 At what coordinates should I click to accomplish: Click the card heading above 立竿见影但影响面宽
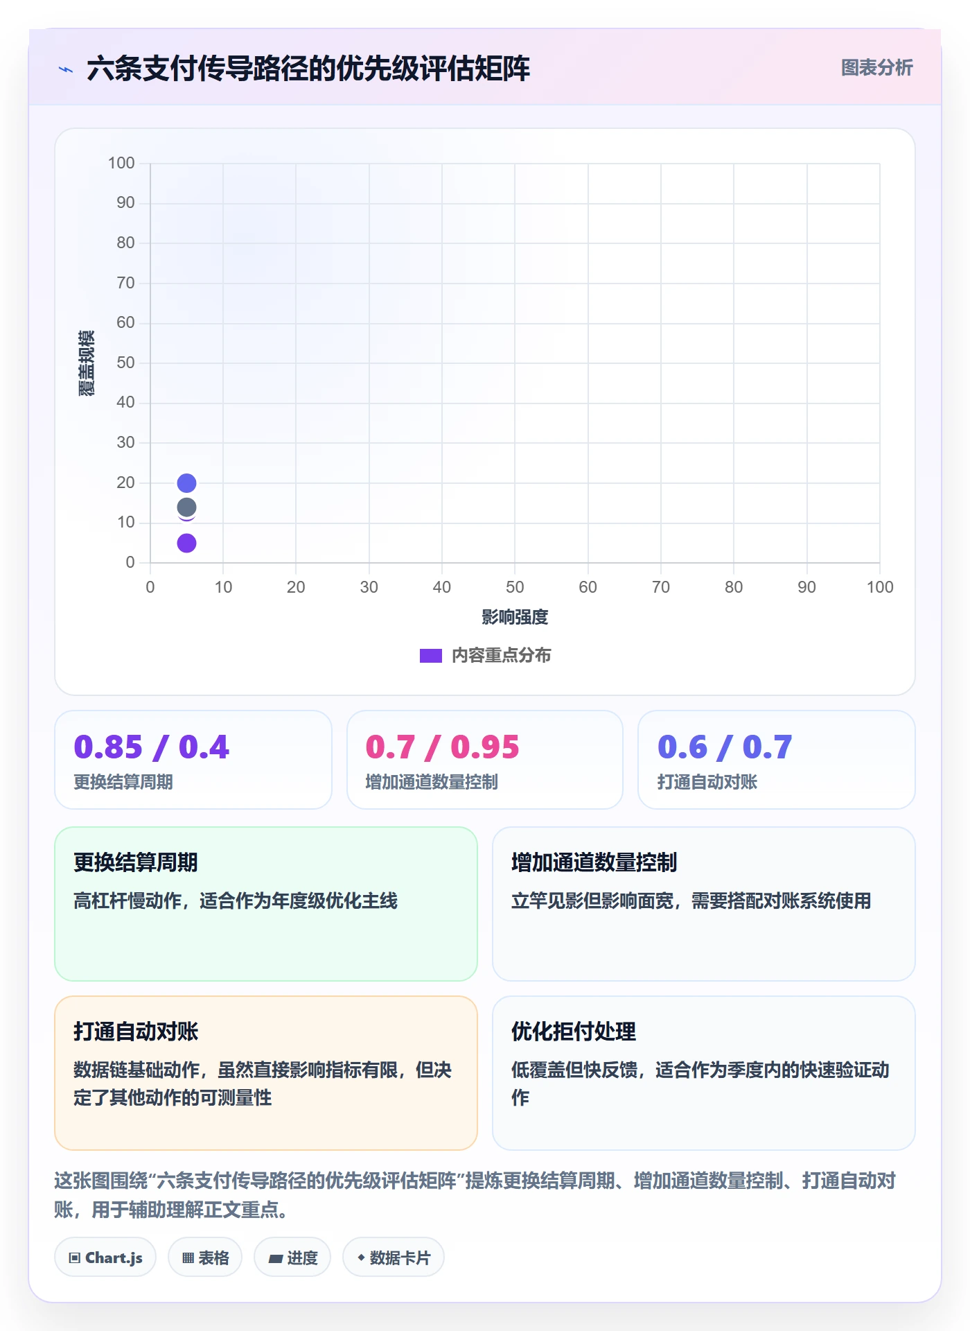click(594, 862)
